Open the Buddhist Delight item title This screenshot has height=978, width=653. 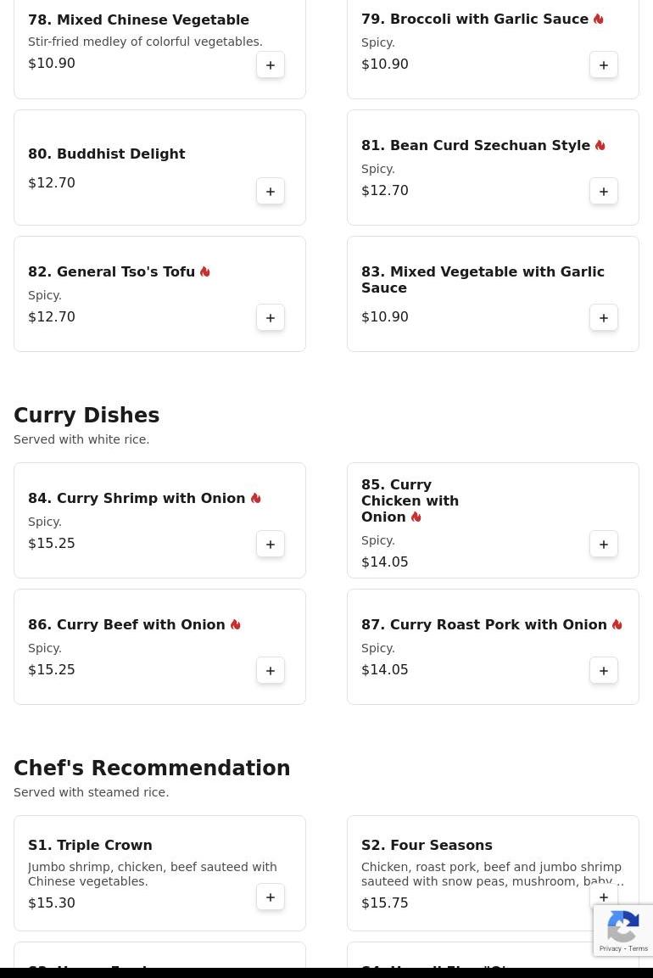tap(106, 154)
